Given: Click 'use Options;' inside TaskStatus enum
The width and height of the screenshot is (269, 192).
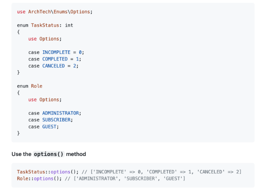Looking at the screenshot, I should 45,39.
